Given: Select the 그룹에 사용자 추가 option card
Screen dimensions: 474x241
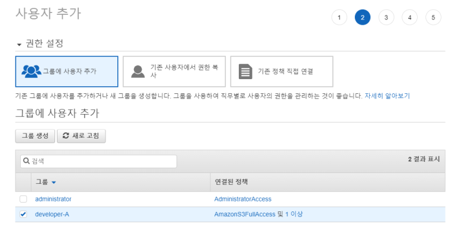Looking at the screenshot, I should (67, 71).
